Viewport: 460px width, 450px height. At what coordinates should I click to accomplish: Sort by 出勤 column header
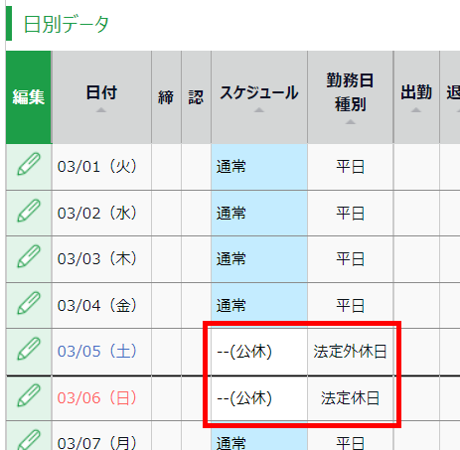416,97
